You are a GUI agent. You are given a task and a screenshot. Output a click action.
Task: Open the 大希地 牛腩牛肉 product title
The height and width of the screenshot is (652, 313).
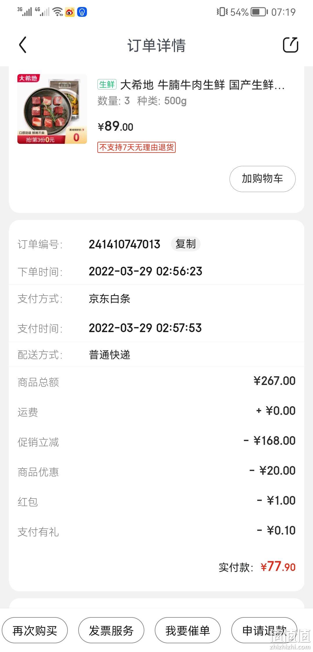point(202,85)
